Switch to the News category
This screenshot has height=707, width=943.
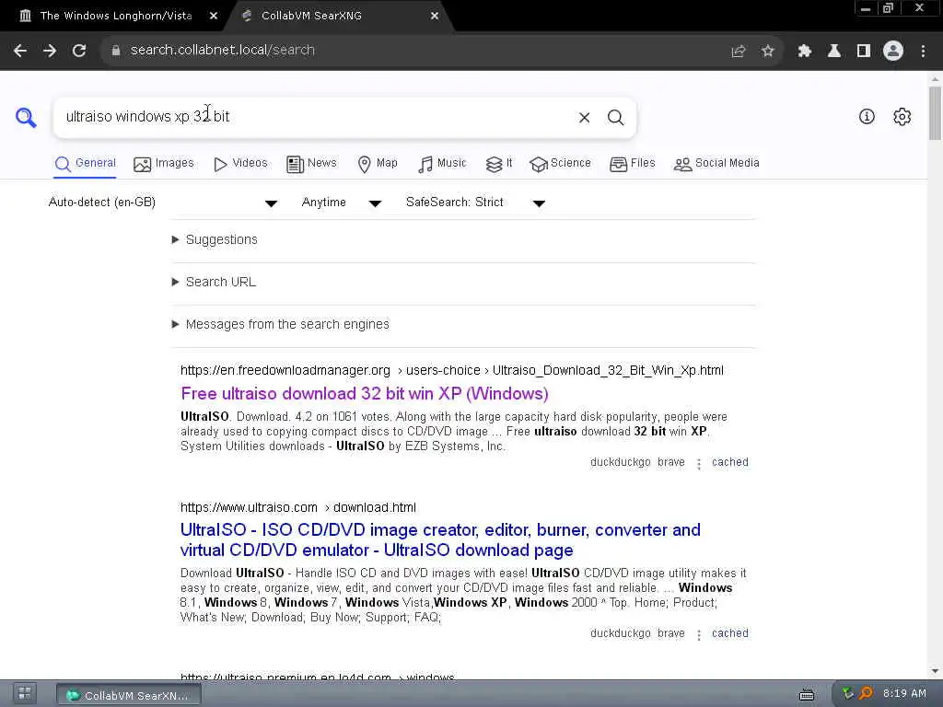311,164
